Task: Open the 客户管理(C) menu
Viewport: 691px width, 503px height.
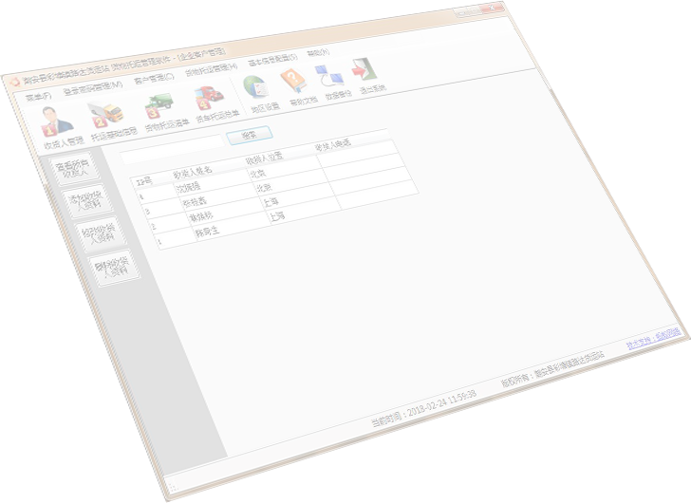Action: pyautogui.click(x=154, y=80)
